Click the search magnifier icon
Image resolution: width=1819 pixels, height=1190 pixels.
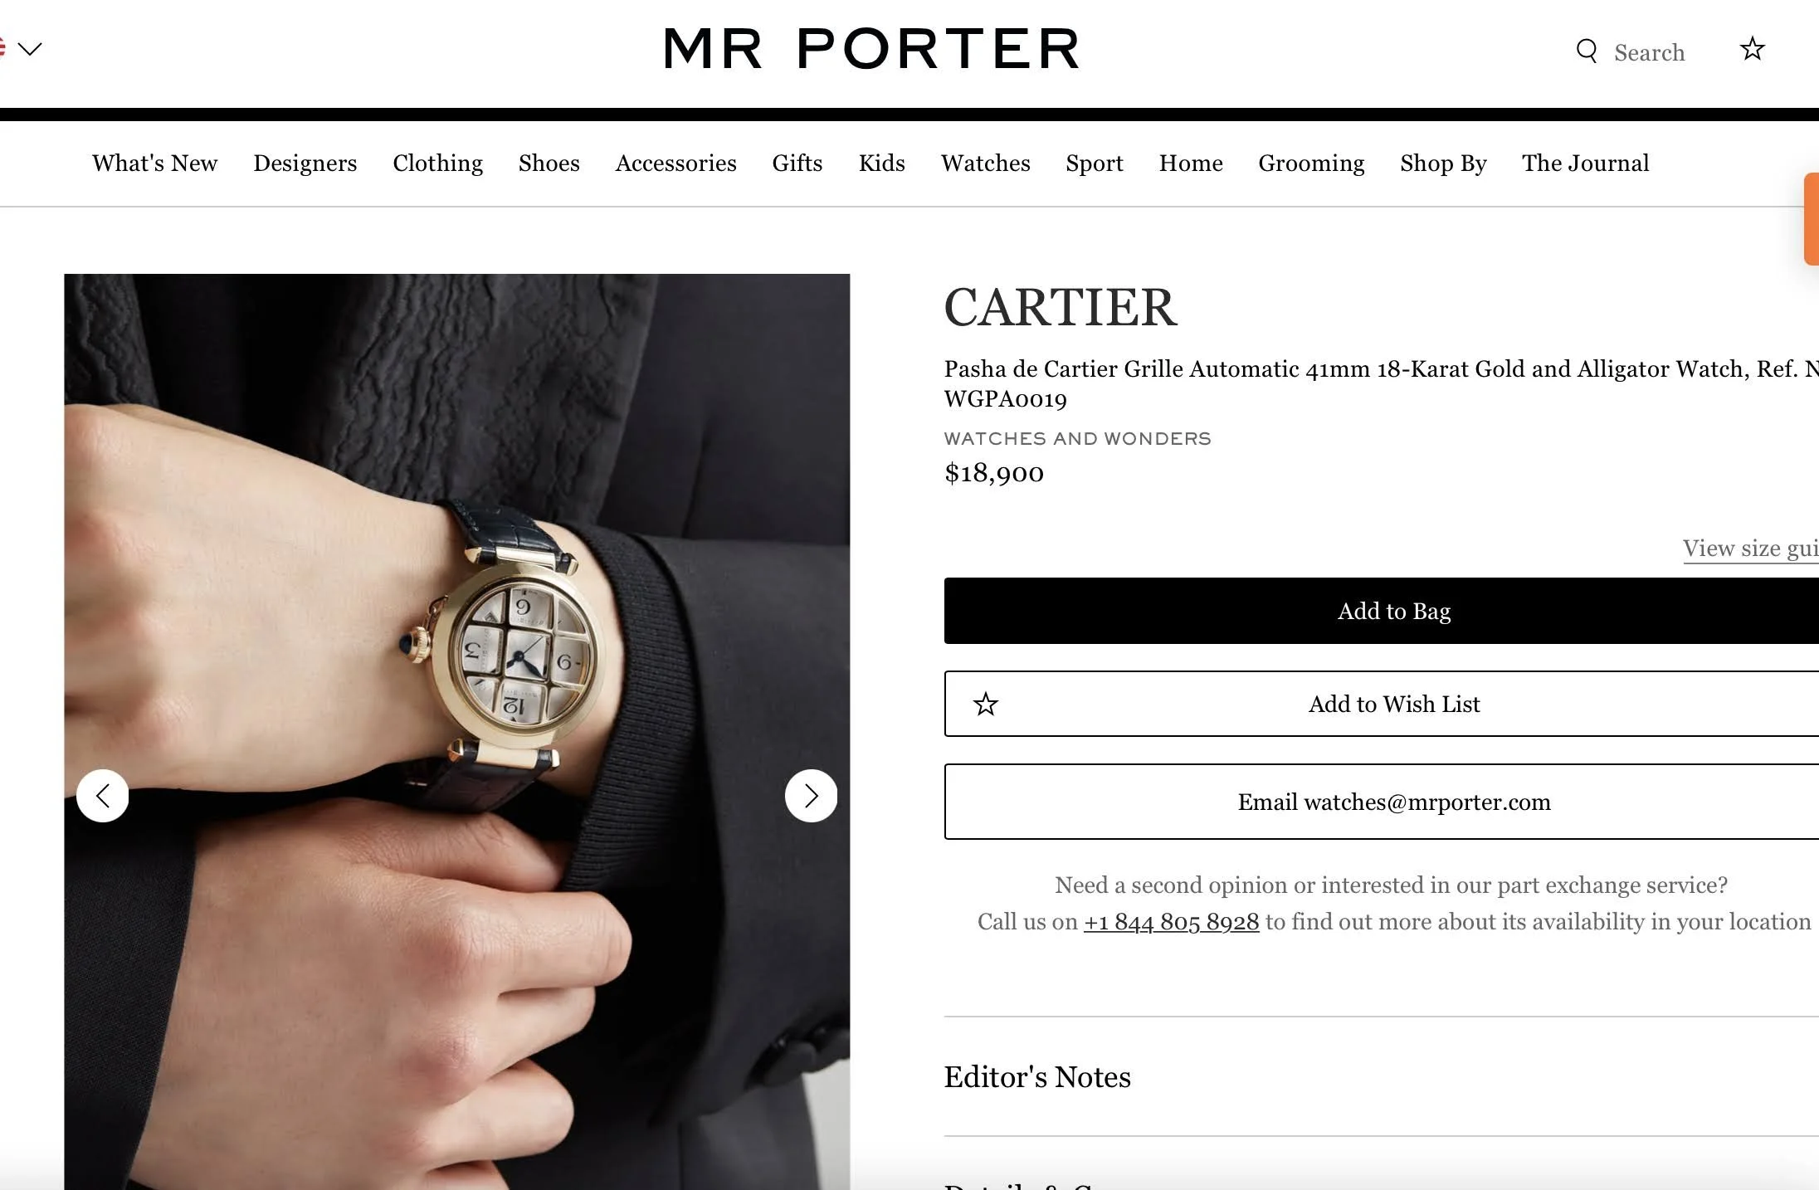(1586, 51)
